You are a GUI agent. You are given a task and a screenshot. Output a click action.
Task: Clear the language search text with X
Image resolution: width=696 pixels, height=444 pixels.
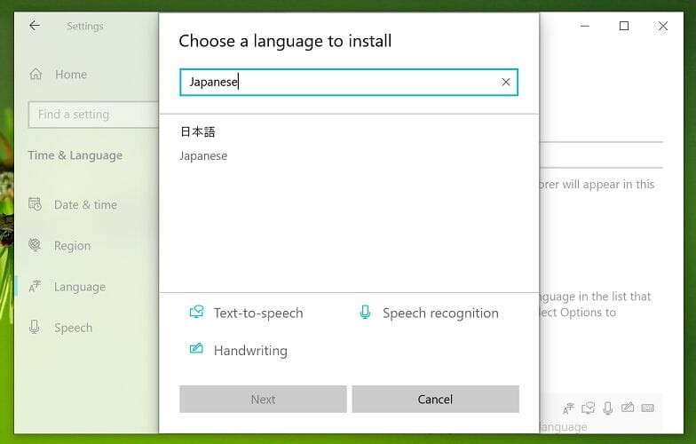point(506,82)
